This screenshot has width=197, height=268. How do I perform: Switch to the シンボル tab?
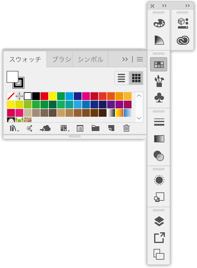90,59
